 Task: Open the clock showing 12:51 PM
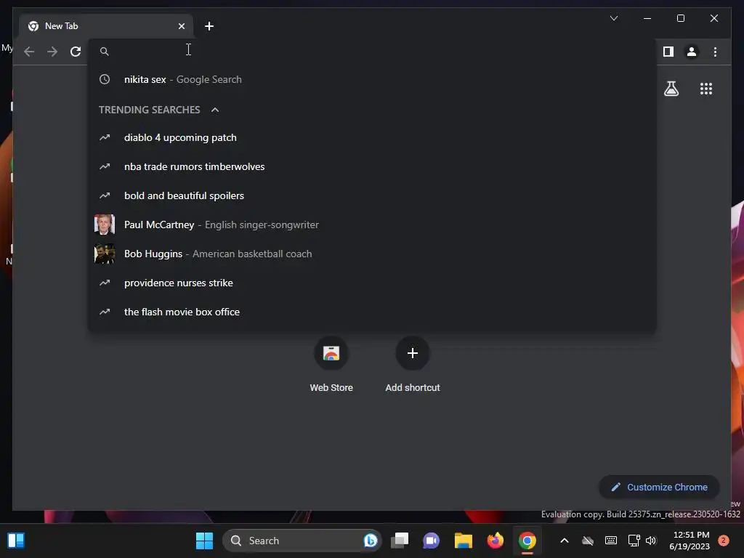coord(690,541)
